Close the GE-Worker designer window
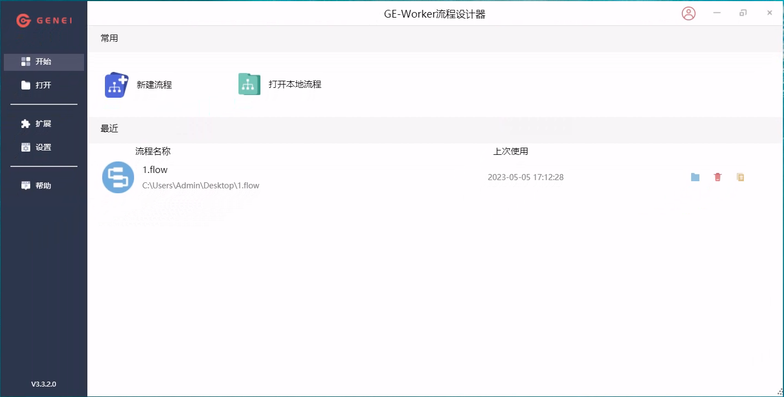 coord(770,13)
